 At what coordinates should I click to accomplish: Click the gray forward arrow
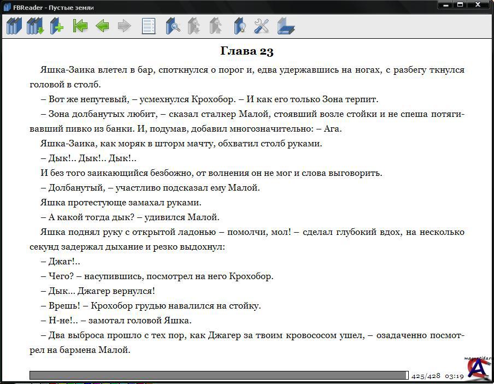(x=125, y=26)
